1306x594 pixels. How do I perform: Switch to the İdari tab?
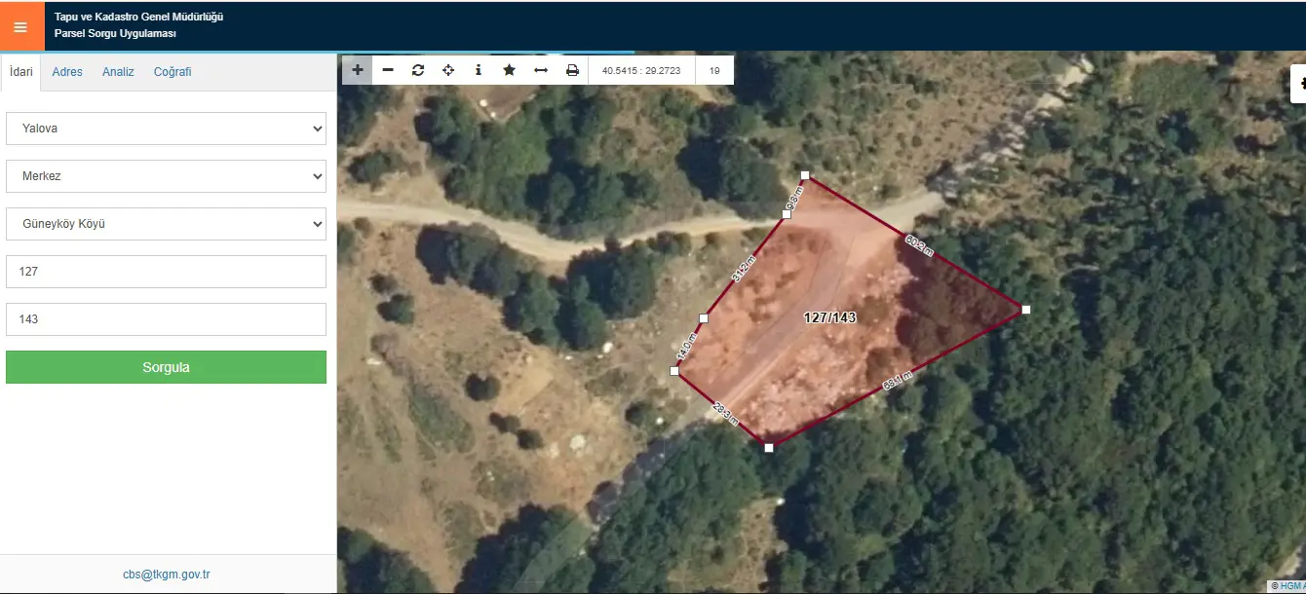(21, 72)
